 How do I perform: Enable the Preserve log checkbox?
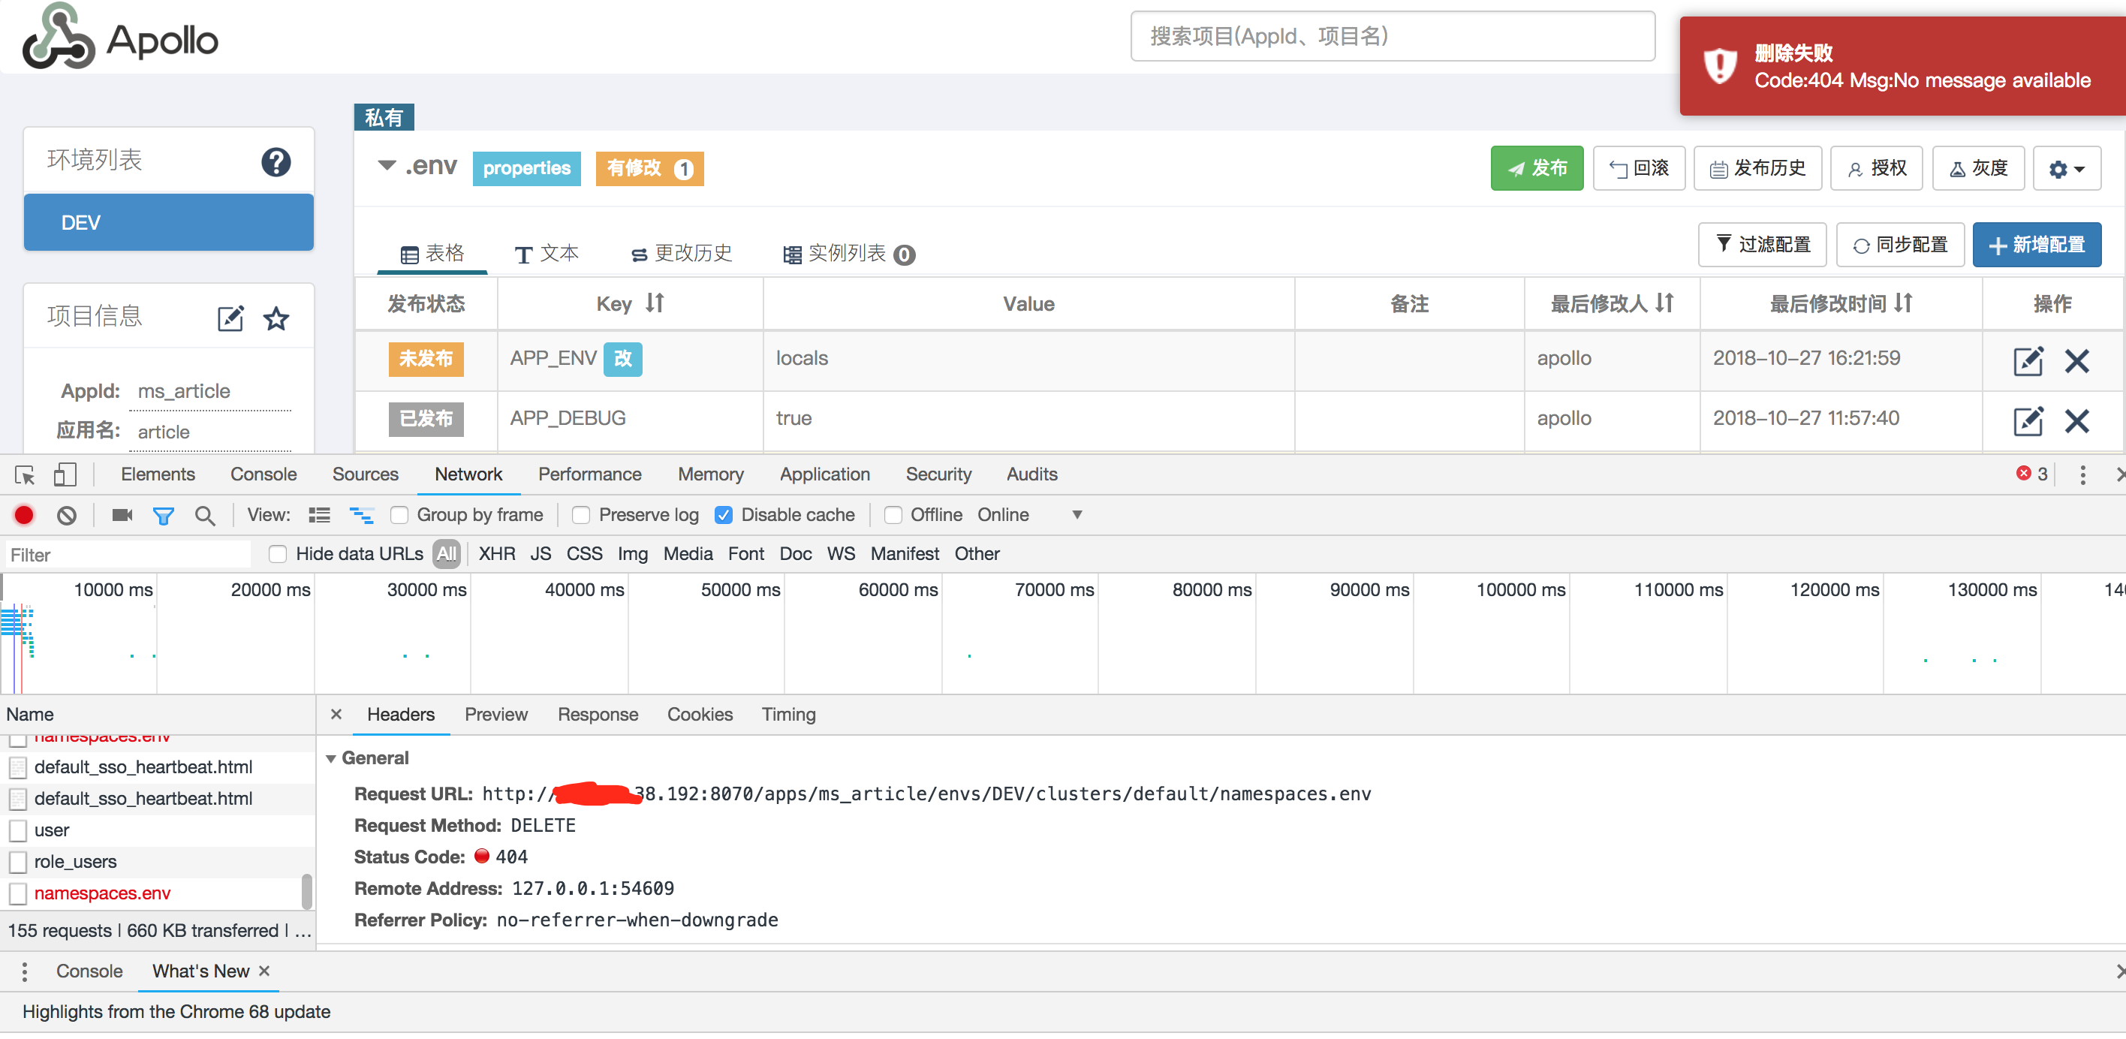pos(581,514)
